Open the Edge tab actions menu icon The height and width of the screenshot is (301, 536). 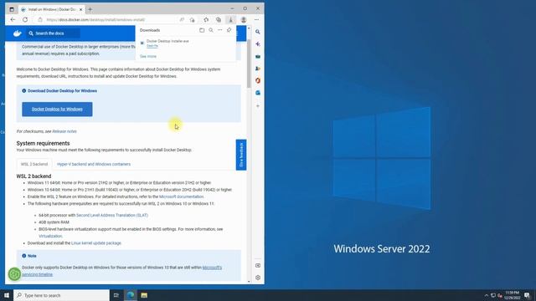coord(12,9)
